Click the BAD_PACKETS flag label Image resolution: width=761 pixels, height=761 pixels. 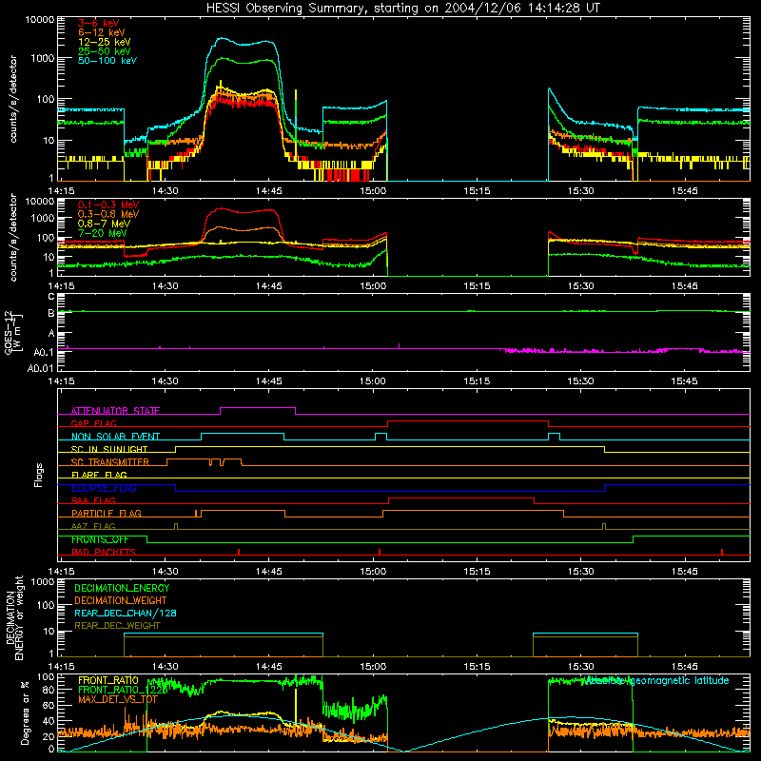tap(104, 552)
